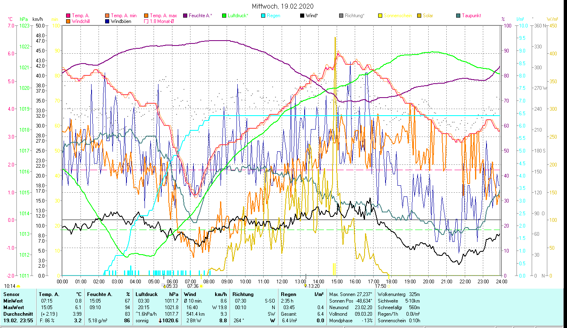Click the magenta swatch beside the Temp. A. legend entry
Image resolution: width=567 pixels, height=328 pixels.
[68, 16]
